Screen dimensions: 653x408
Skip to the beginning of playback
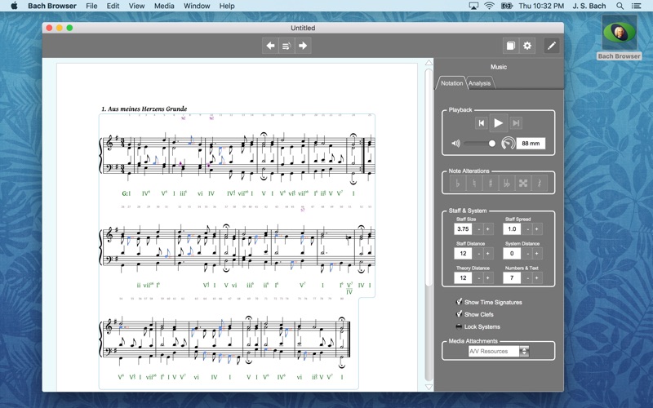pyautogui.click(x=482, y=123)
